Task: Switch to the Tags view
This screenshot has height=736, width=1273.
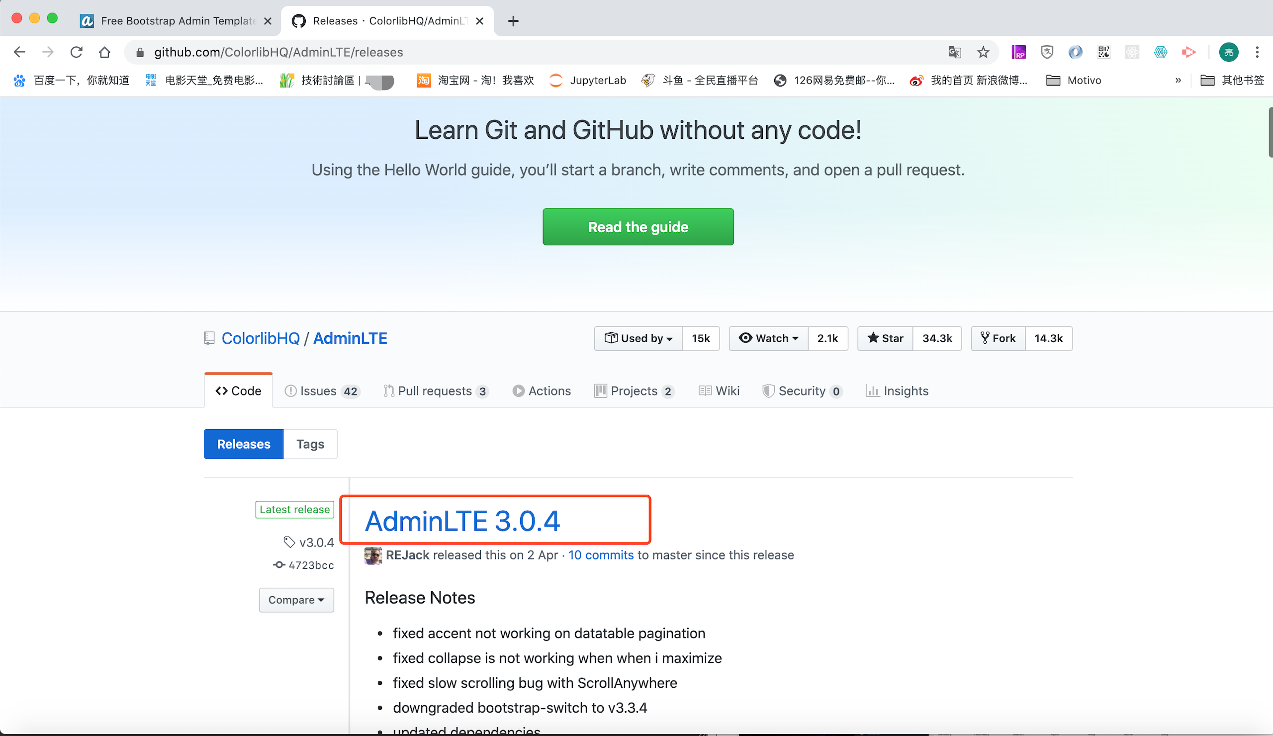Action: point(310,444)
